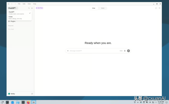Click the Recents heading in sidebar
Viewport: 169px width, 104px height.
11,26
